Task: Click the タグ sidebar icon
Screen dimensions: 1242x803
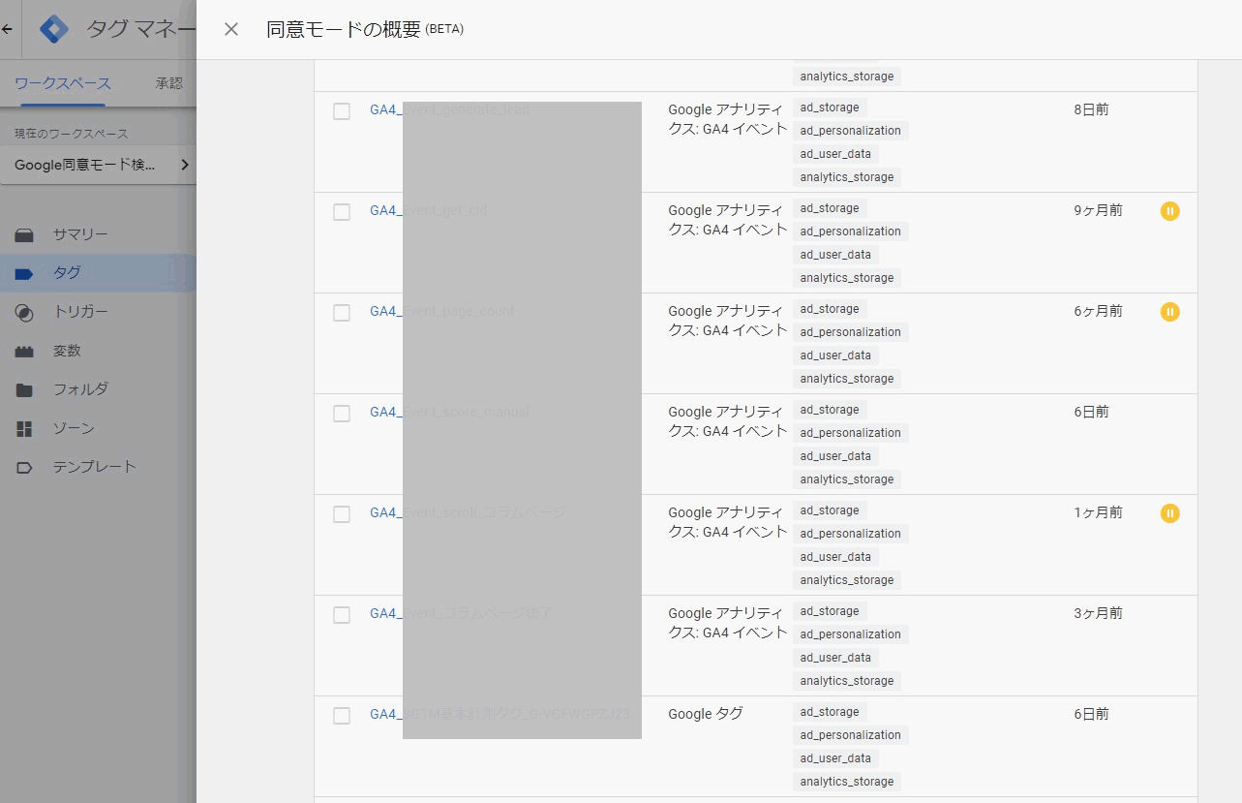Action: (x=24, y=273)
